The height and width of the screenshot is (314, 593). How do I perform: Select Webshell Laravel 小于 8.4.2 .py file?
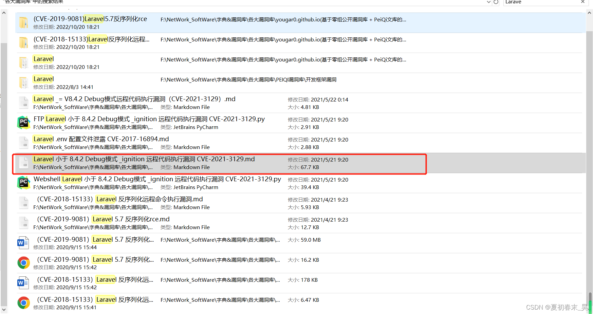[157, 179]
